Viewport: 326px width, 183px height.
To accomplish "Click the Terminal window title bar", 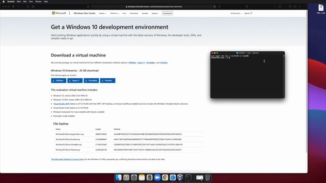I will tap(248, 53).
